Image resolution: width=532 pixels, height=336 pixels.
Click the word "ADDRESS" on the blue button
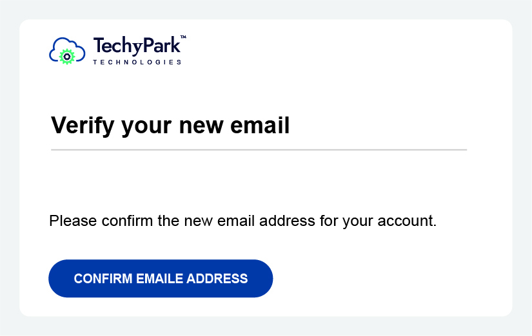(x=217, y=279)
